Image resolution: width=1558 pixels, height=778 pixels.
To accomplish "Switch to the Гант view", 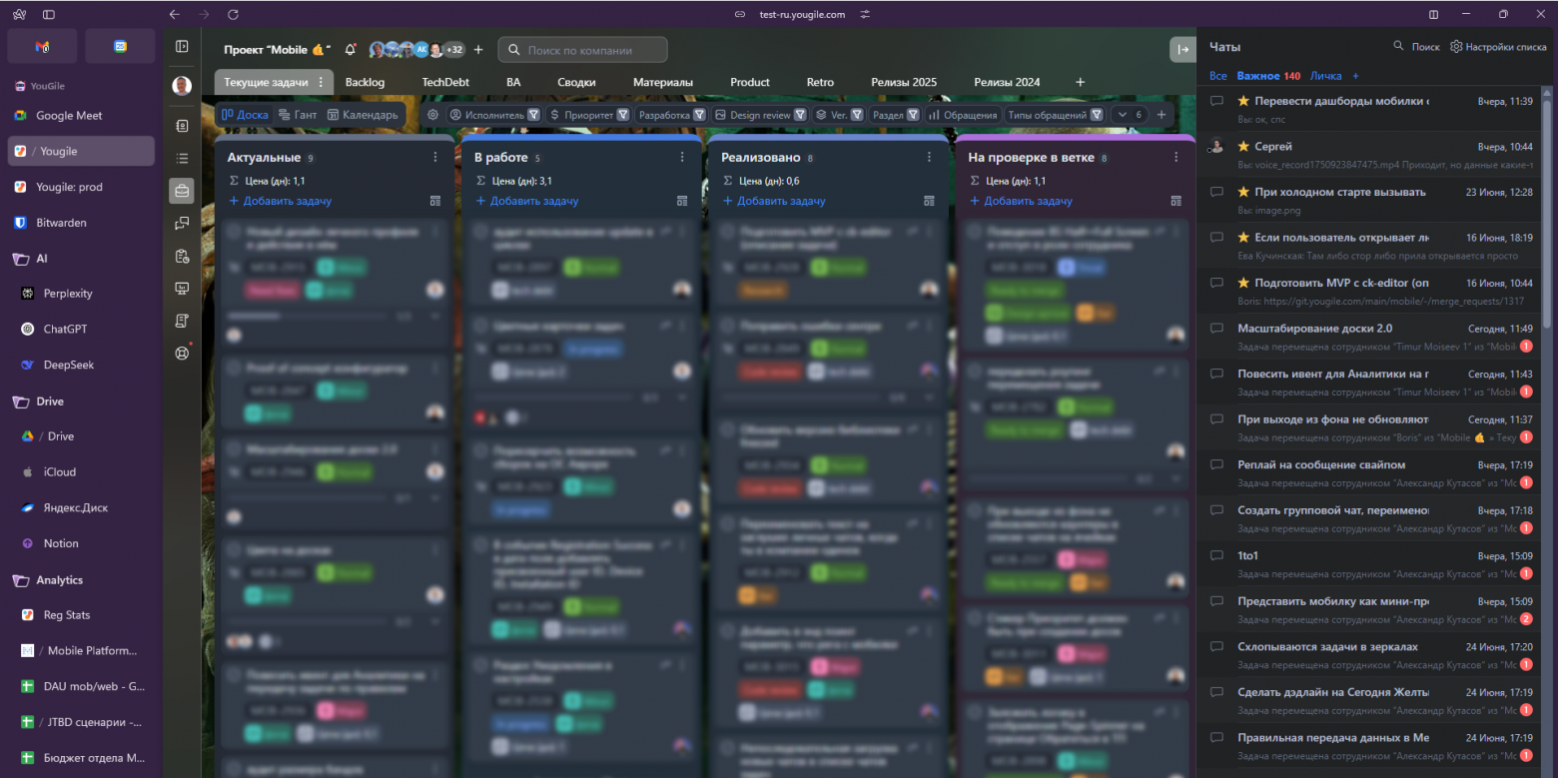I will [298, 115].
